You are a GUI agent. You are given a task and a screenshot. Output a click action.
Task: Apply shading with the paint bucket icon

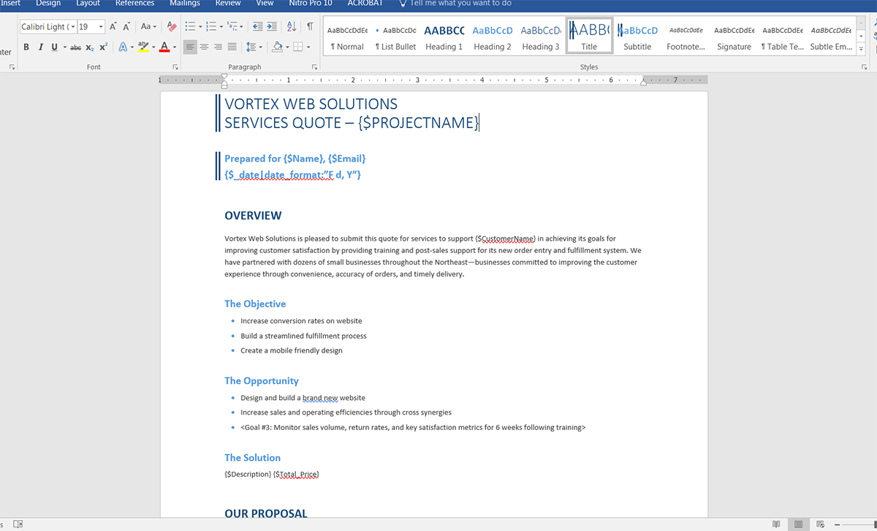tap(277, 48)
